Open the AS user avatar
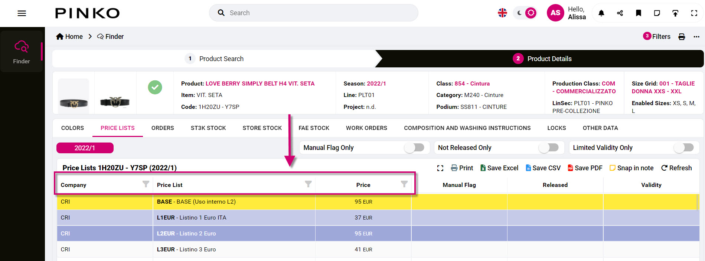The width and height of the screenshot is (705, 261). [x=555, y=13]
